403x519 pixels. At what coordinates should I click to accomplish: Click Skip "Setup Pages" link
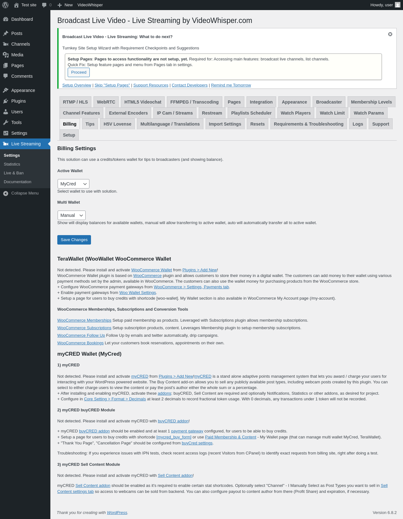tap(112, 85)
